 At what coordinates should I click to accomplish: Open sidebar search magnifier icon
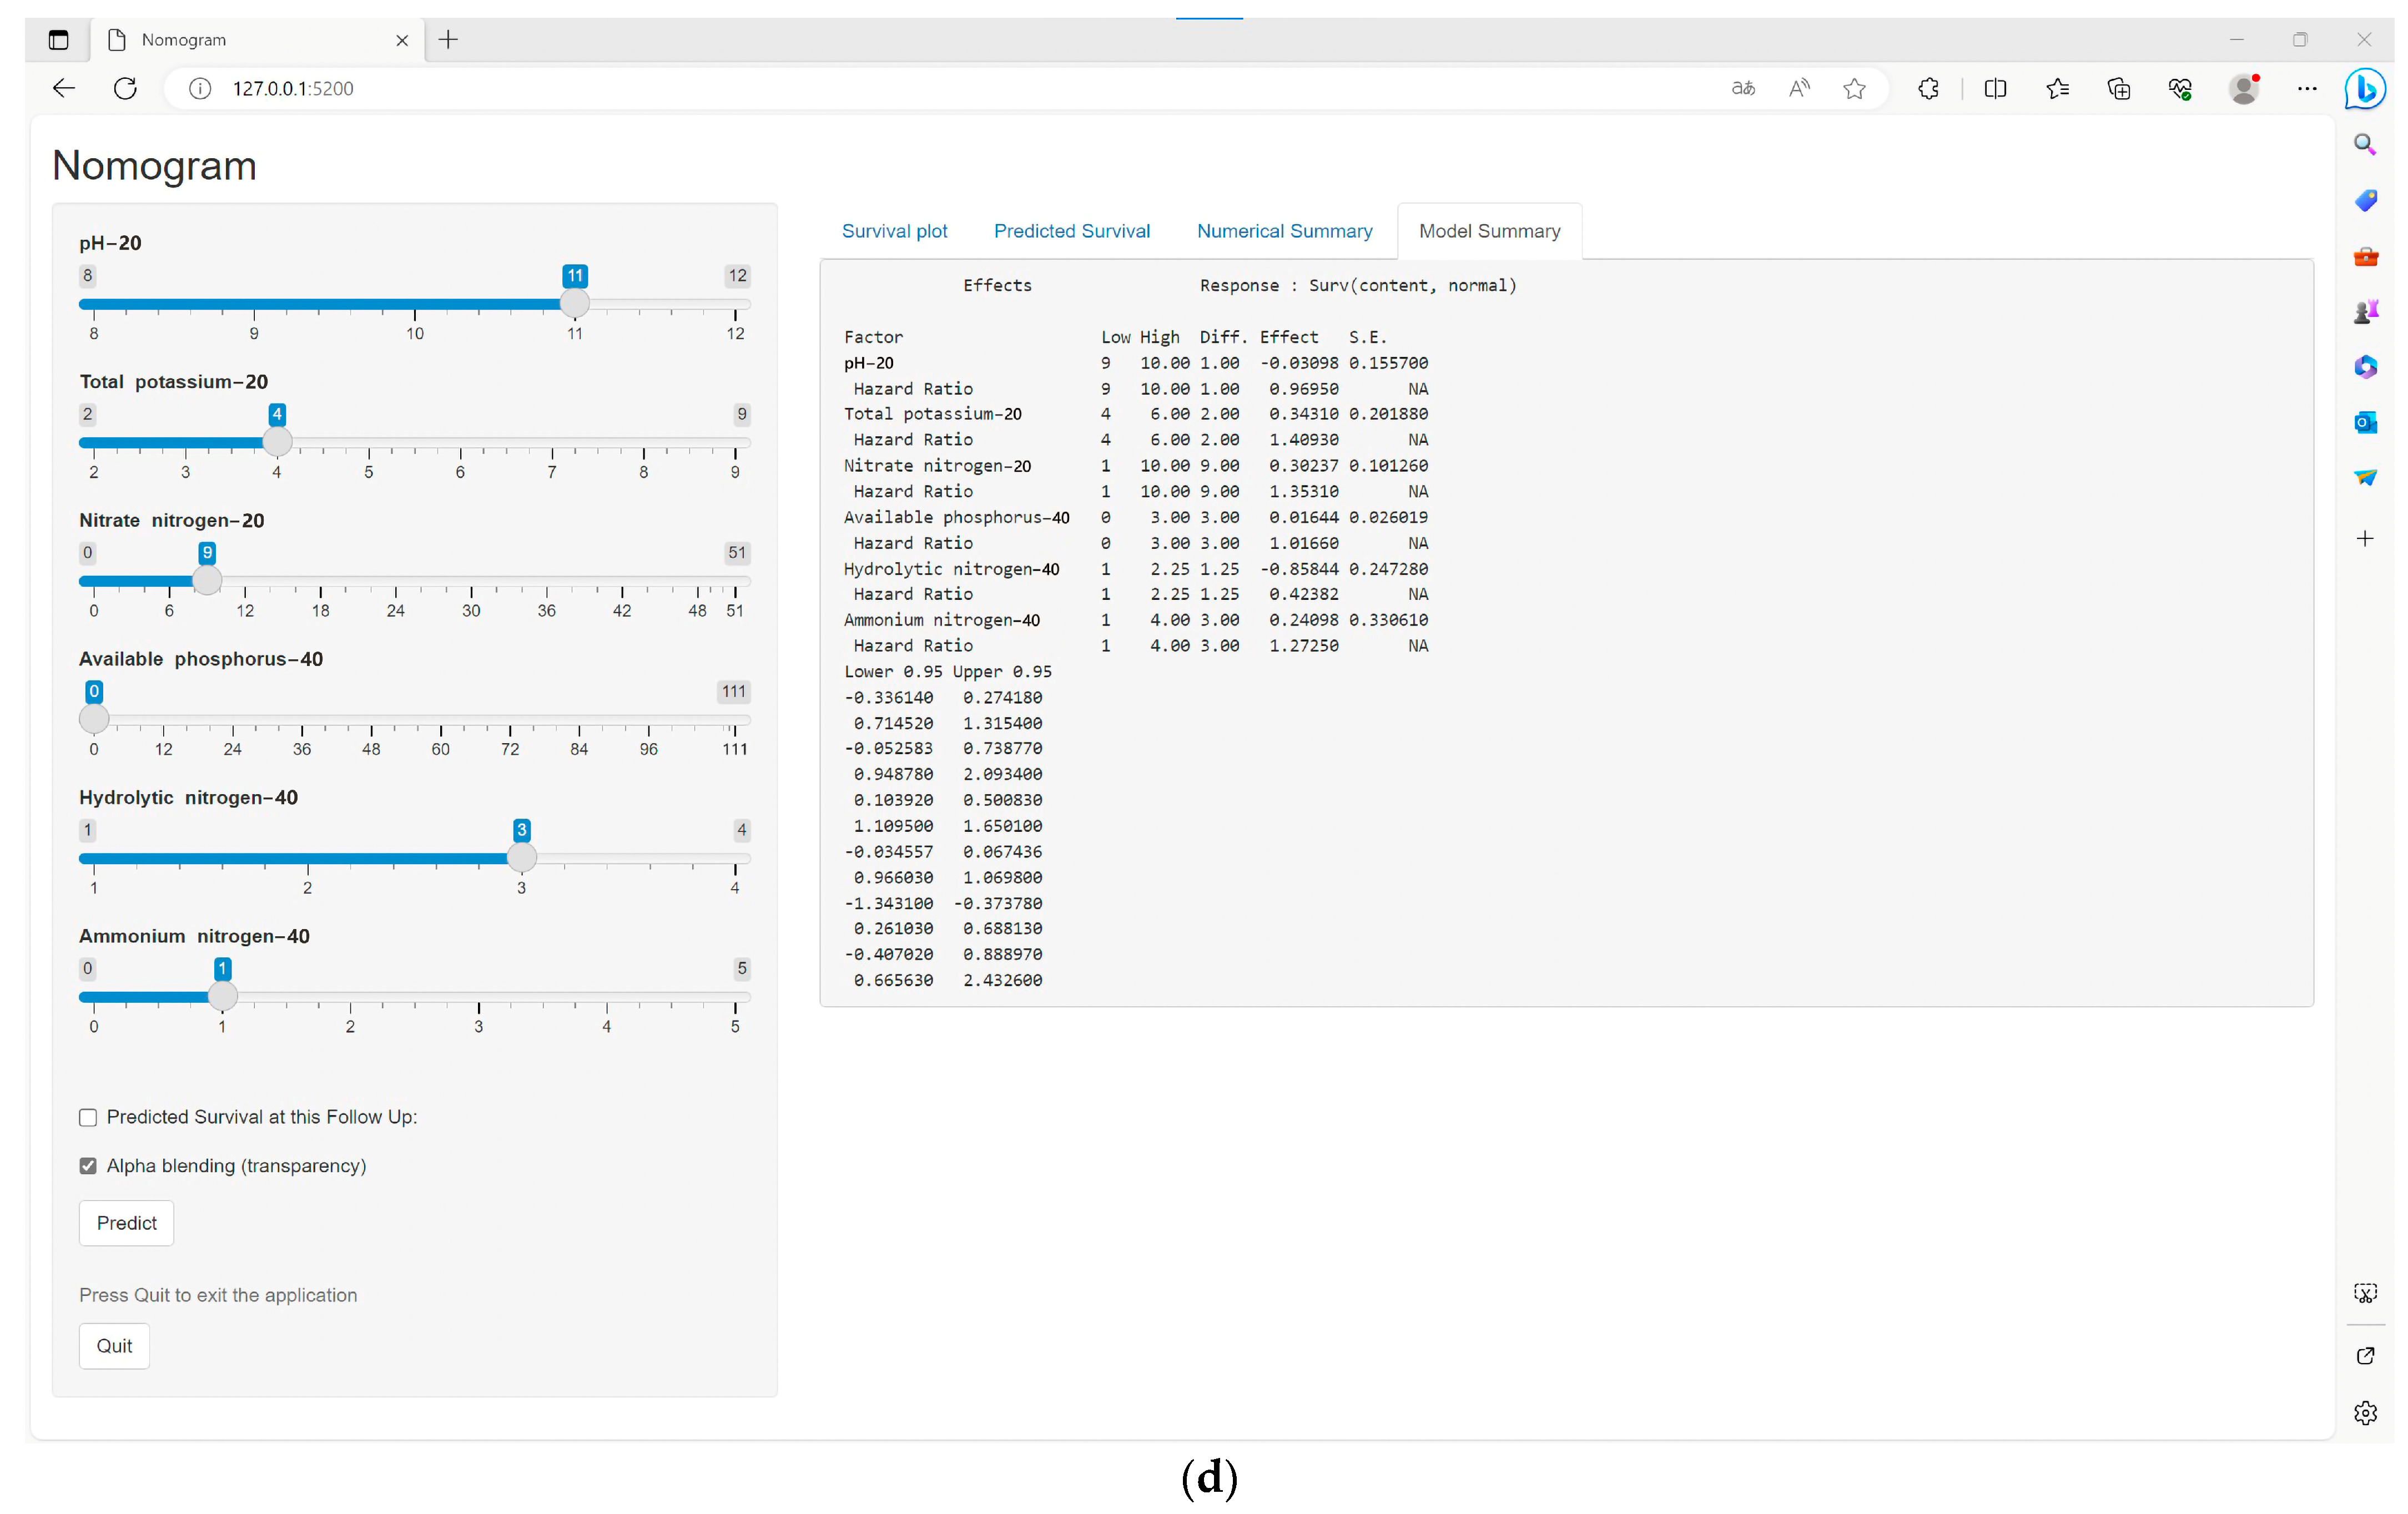pos(2365,144)
